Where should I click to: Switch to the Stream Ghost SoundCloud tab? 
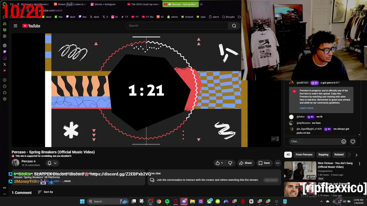pyautogui.click(x=70, y=4)
